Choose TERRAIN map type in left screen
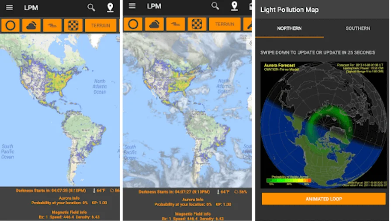Screen dimensions: 391x221 100,25
